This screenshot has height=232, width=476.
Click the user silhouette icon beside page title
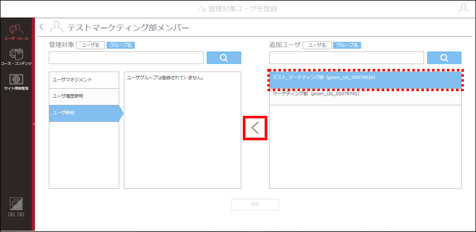[x=56, y=27]
